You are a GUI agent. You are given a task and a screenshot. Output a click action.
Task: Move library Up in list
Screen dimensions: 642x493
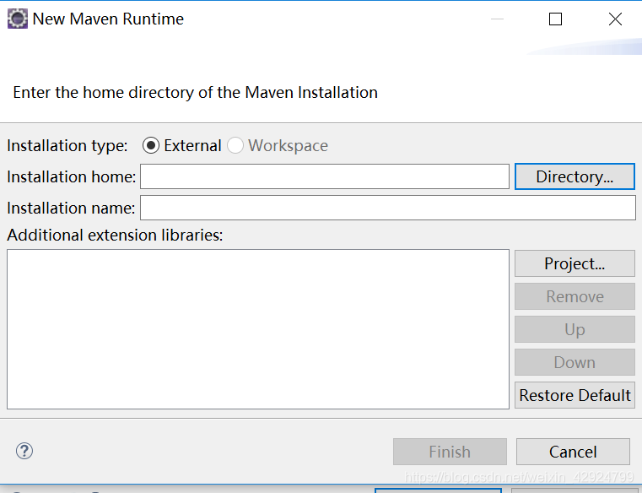point(575,329)
